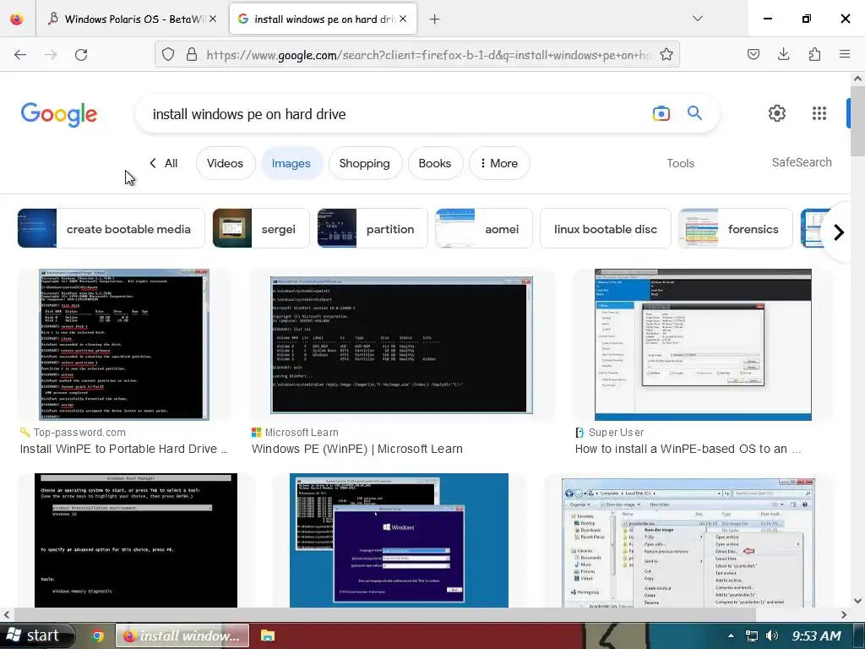Save to Pocket icon in toolbar
The width and height of the screenshot is (865, 649).
753,54
